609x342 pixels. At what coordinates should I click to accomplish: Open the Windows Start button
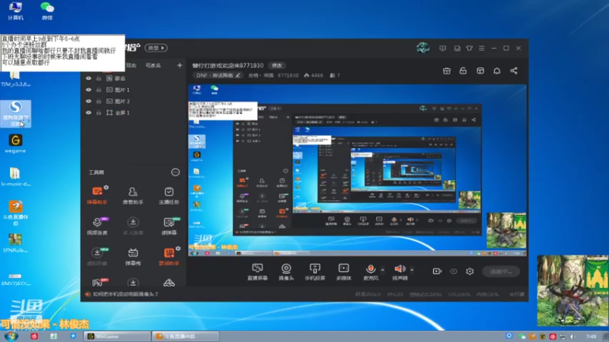click(11, 336)
